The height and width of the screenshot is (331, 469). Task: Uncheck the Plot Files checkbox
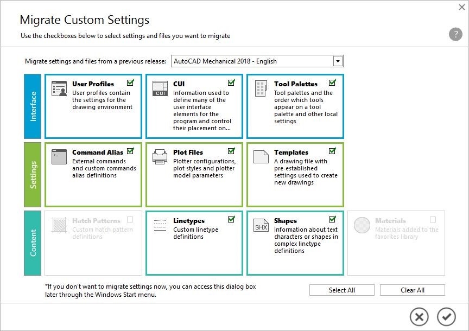[x=231, y=151]
